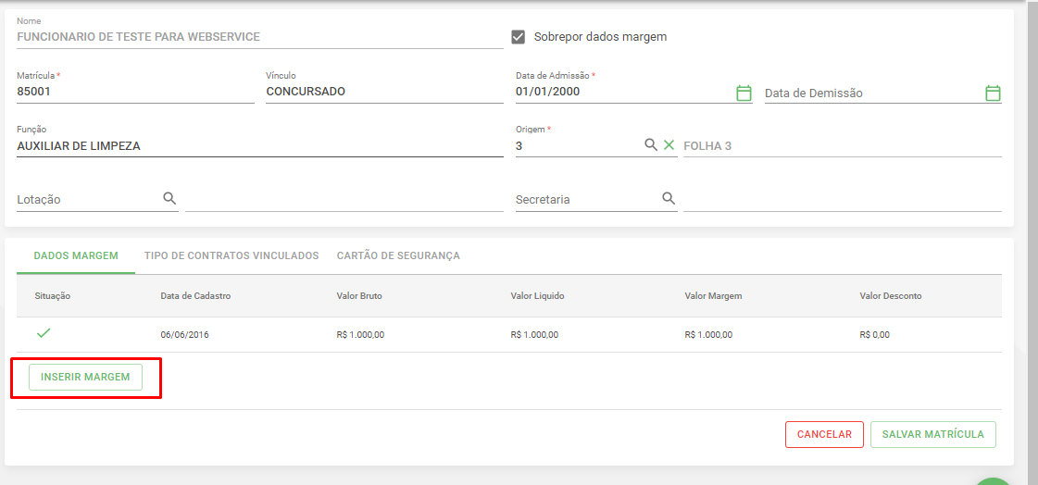
Task: Click the R$ 0,00 Valor Desconto cell
Action: tap(874, 335)
